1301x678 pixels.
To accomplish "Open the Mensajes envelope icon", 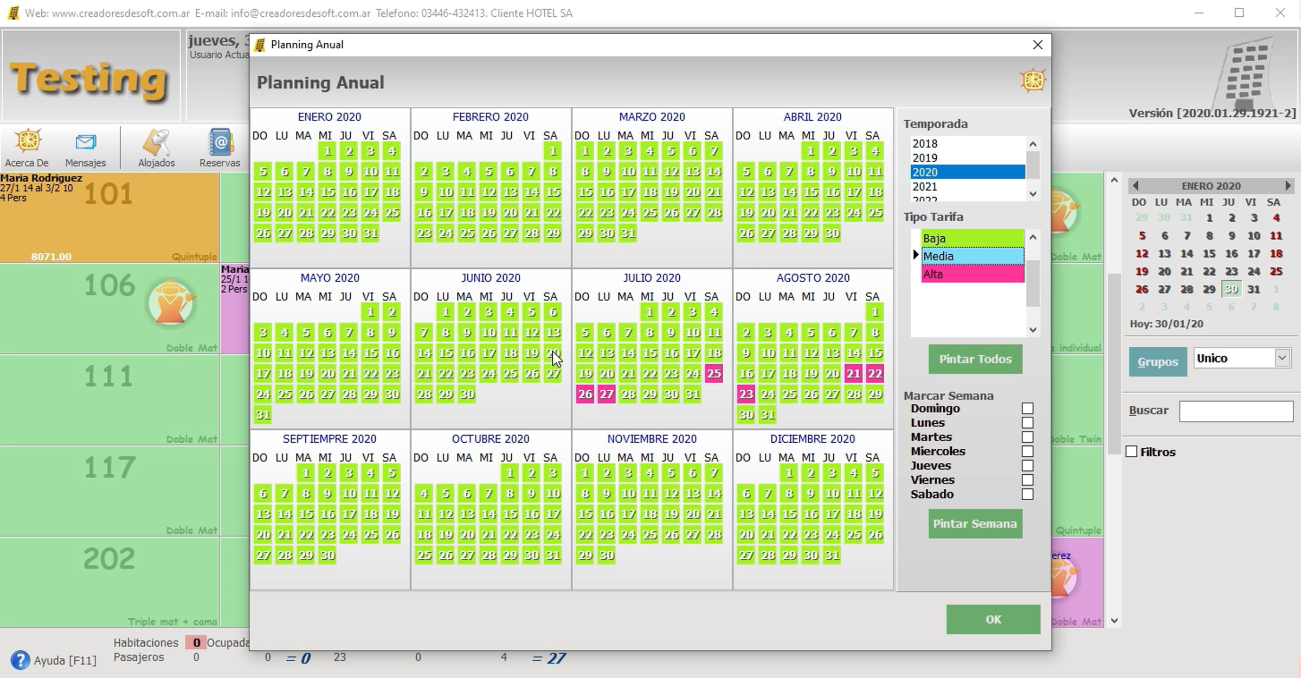I will coord(86,142).
